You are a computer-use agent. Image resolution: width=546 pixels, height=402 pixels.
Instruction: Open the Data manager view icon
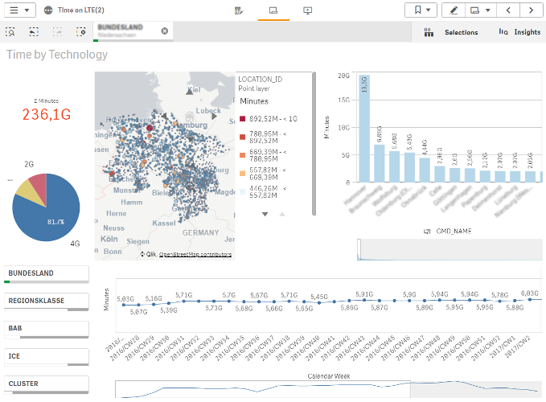(x=238, y=10)
